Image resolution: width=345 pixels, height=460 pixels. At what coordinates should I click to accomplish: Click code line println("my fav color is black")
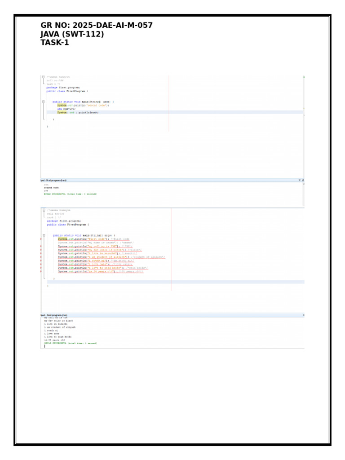tap(100, 250)
